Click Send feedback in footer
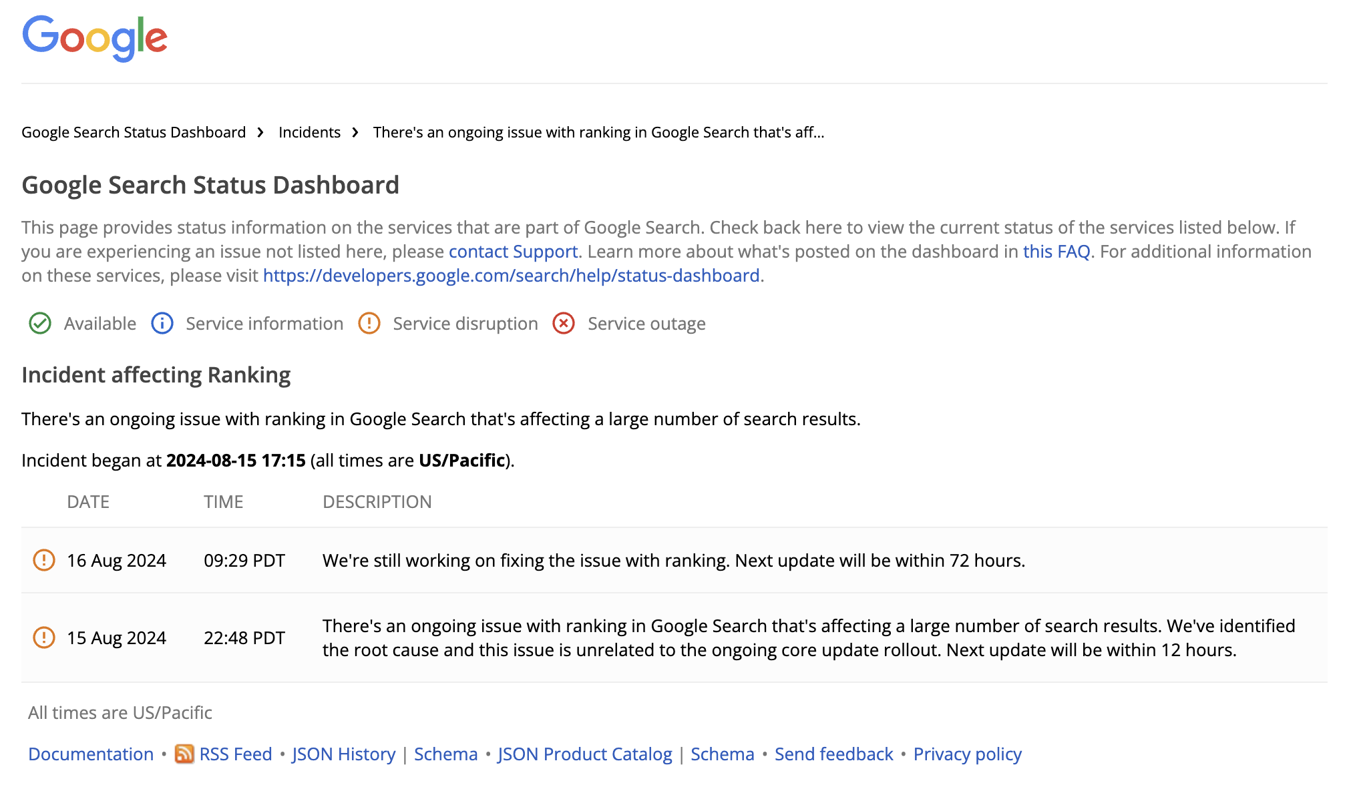The image size is (1353, 789). coord(833,754)
